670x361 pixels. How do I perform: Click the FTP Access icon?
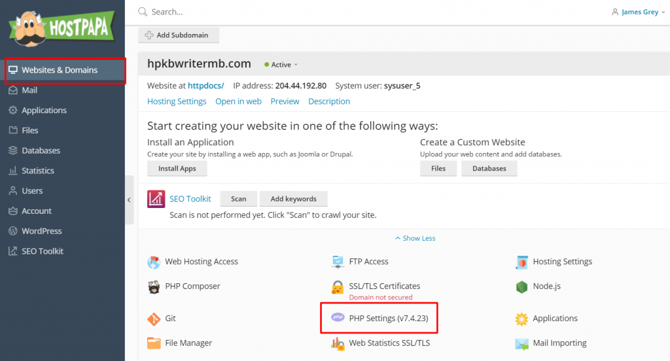[338, 262]
